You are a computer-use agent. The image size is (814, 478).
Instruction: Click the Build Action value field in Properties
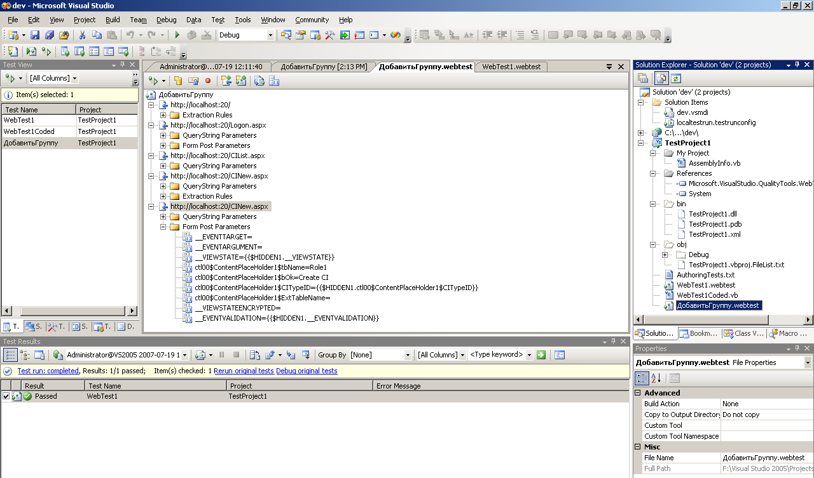[766, 404]
